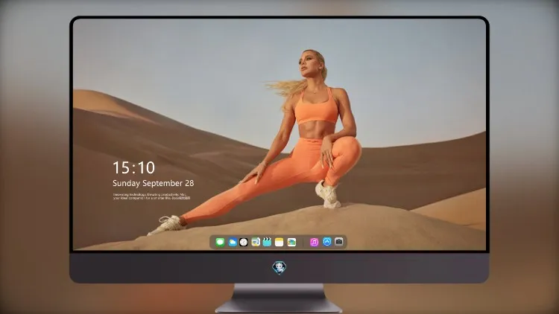This screenshot has height=314, width=559.
Task: Open the Maps app in dock
Action: 256,243
